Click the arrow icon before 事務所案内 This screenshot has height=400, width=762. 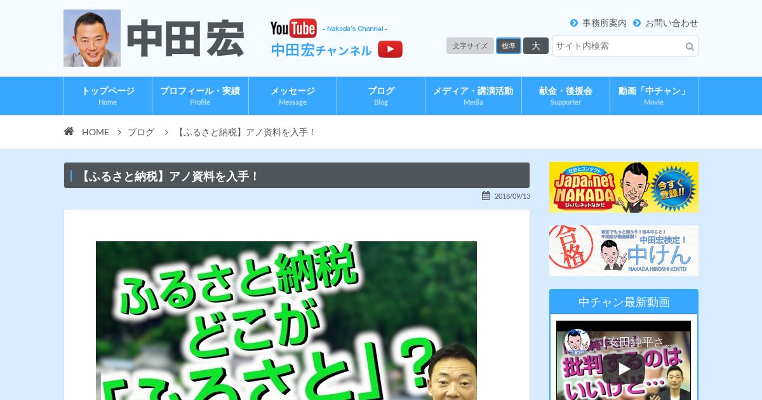click(x=574, y=23)
